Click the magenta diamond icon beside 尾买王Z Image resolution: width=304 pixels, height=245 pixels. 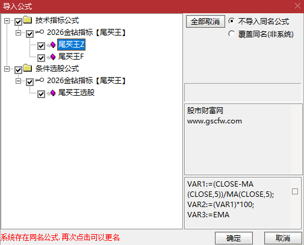click(53, 45)
